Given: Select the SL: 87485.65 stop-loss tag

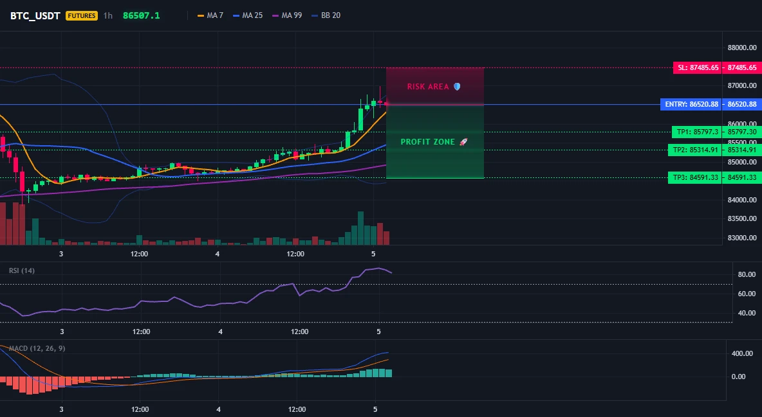Looking at the screenshot, I should coord(698,68).
